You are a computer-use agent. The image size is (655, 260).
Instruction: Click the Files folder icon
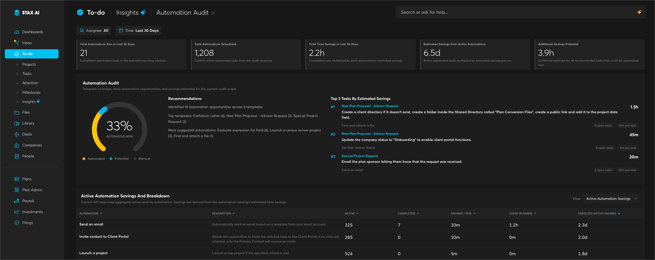coord(16,112)
